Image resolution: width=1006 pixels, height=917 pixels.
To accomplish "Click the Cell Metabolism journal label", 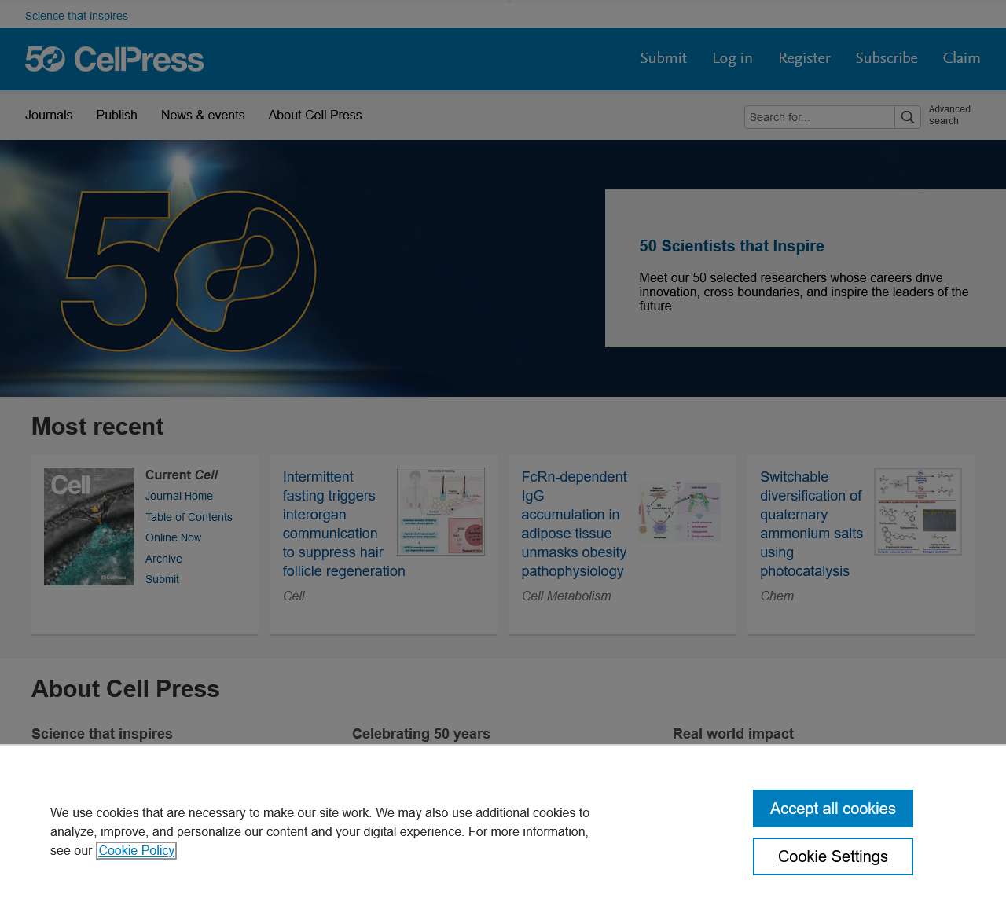I will coord(566,596).
